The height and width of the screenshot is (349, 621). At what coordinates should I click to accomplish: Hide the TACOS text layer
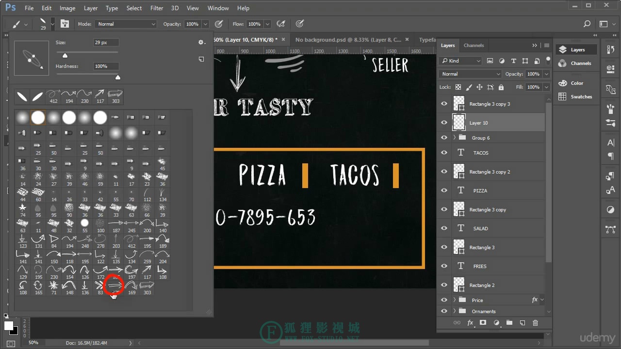click(444, 152)
